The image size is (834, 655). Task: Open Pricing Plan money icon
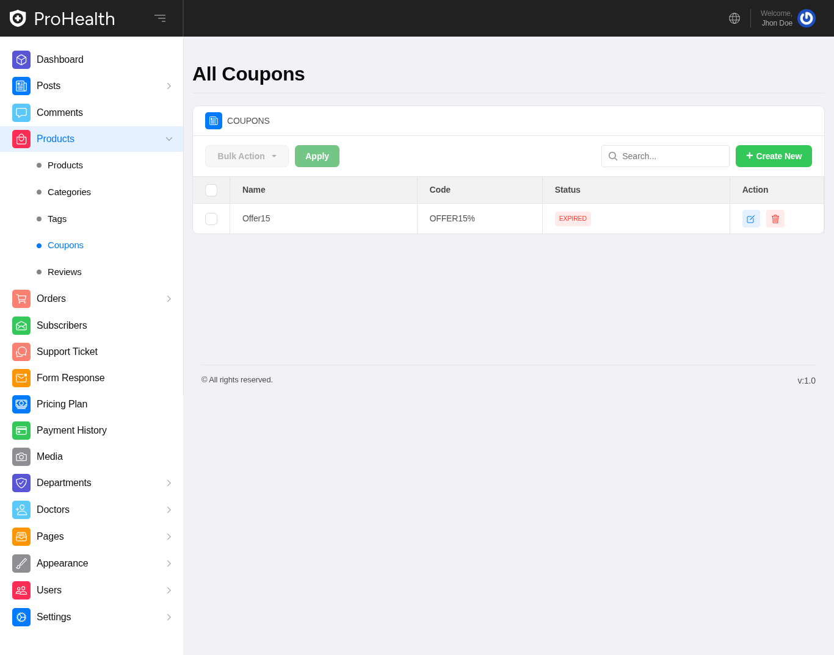pyautogui.click(x=21, y=404)
